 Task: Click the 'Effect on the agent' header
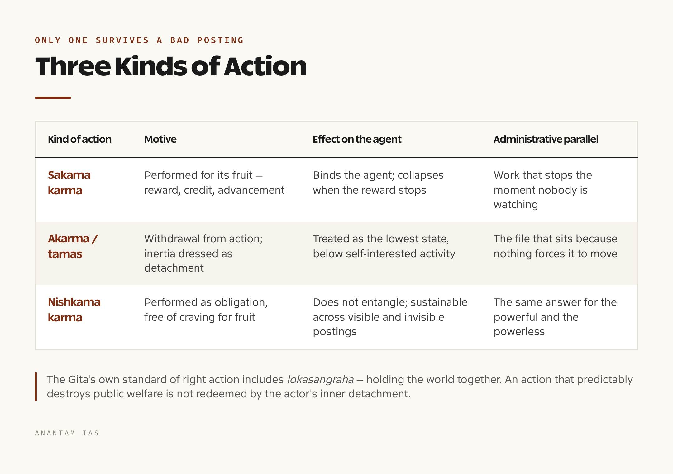tap(357, 139)
